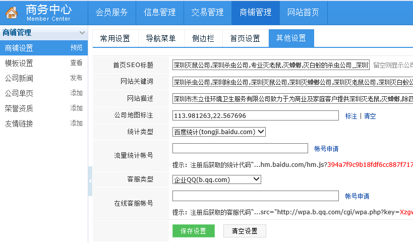Click 预览 next to 商铺设置
The height and width of the screenshot is (243, 413).
pos(76,48)
